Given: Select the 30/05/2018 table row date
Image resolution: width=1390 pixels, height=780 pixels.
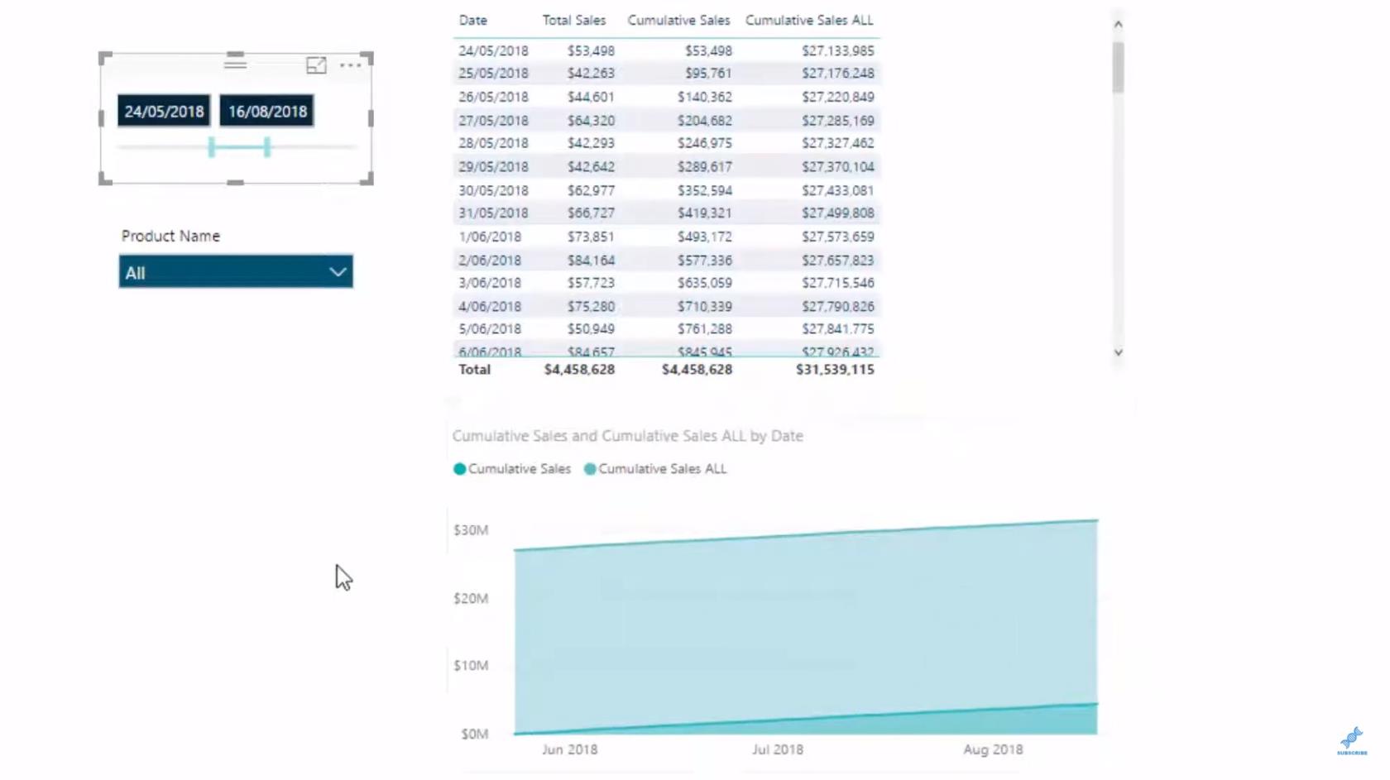Looking at the screenshot, I should [493, 190].
